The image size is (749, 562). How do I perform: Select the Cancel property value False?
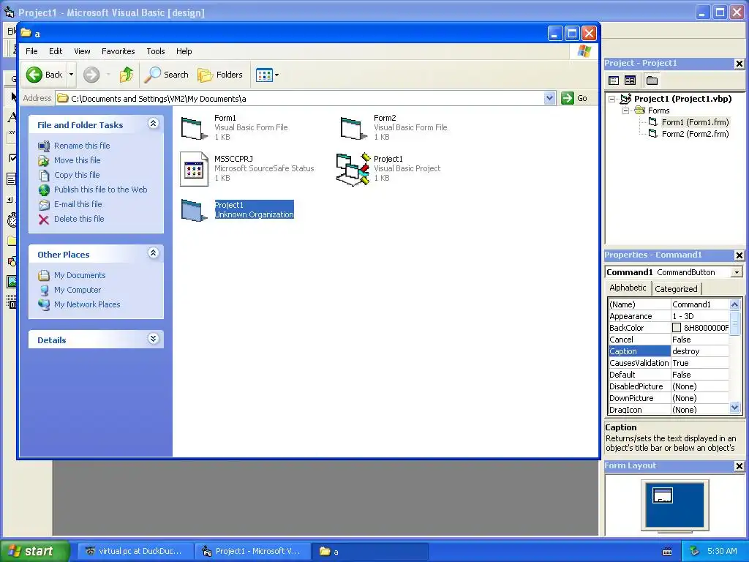tap(700, 340)
